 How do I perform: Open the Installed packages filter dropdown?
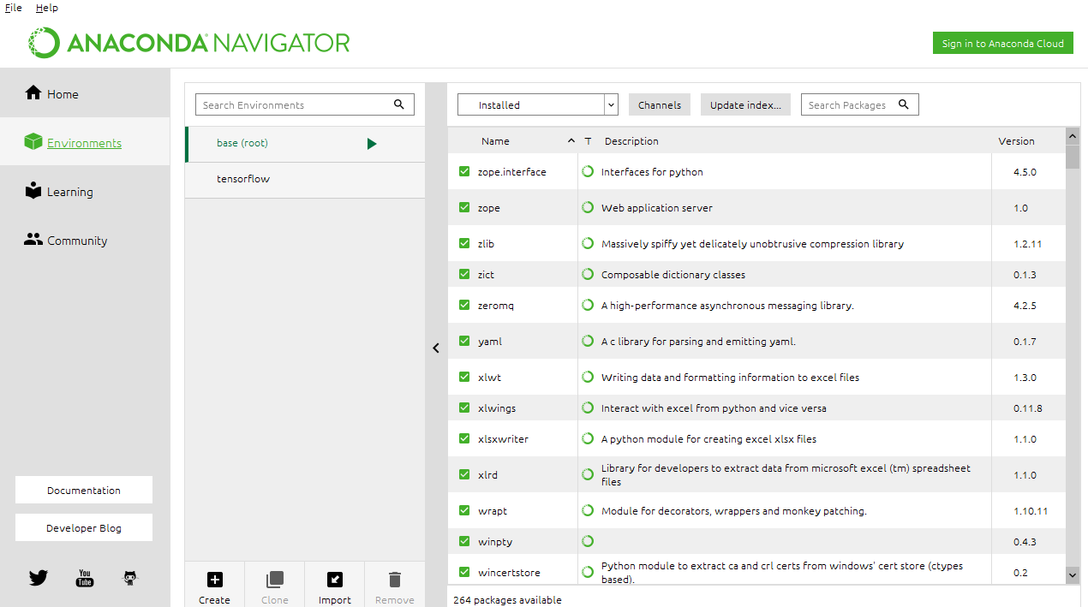pyautogui.click(x=538, y=104)
